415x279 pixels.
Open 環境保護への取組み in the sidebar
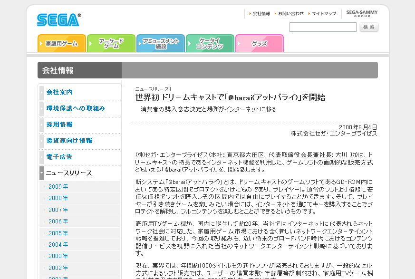coord(76,108)
